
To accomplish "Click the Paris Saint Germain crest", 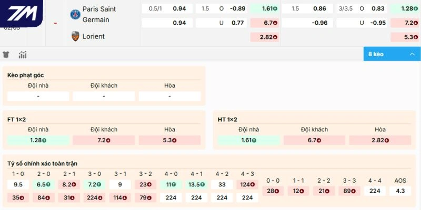I will coord(75,15).
